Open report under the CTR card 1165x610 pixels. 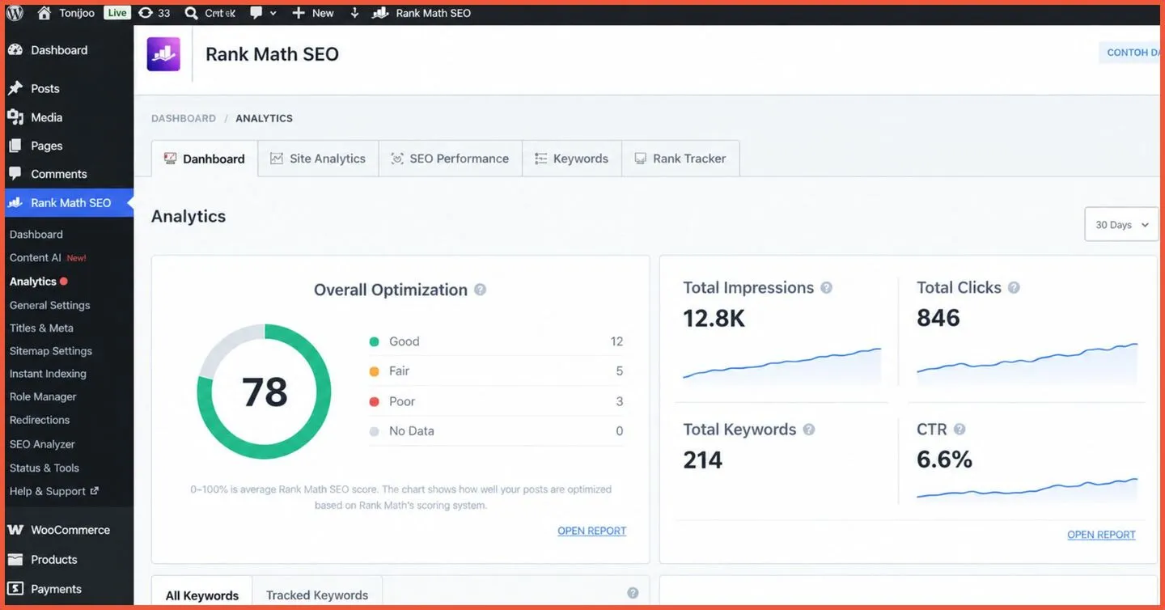tap(1101, 535)
